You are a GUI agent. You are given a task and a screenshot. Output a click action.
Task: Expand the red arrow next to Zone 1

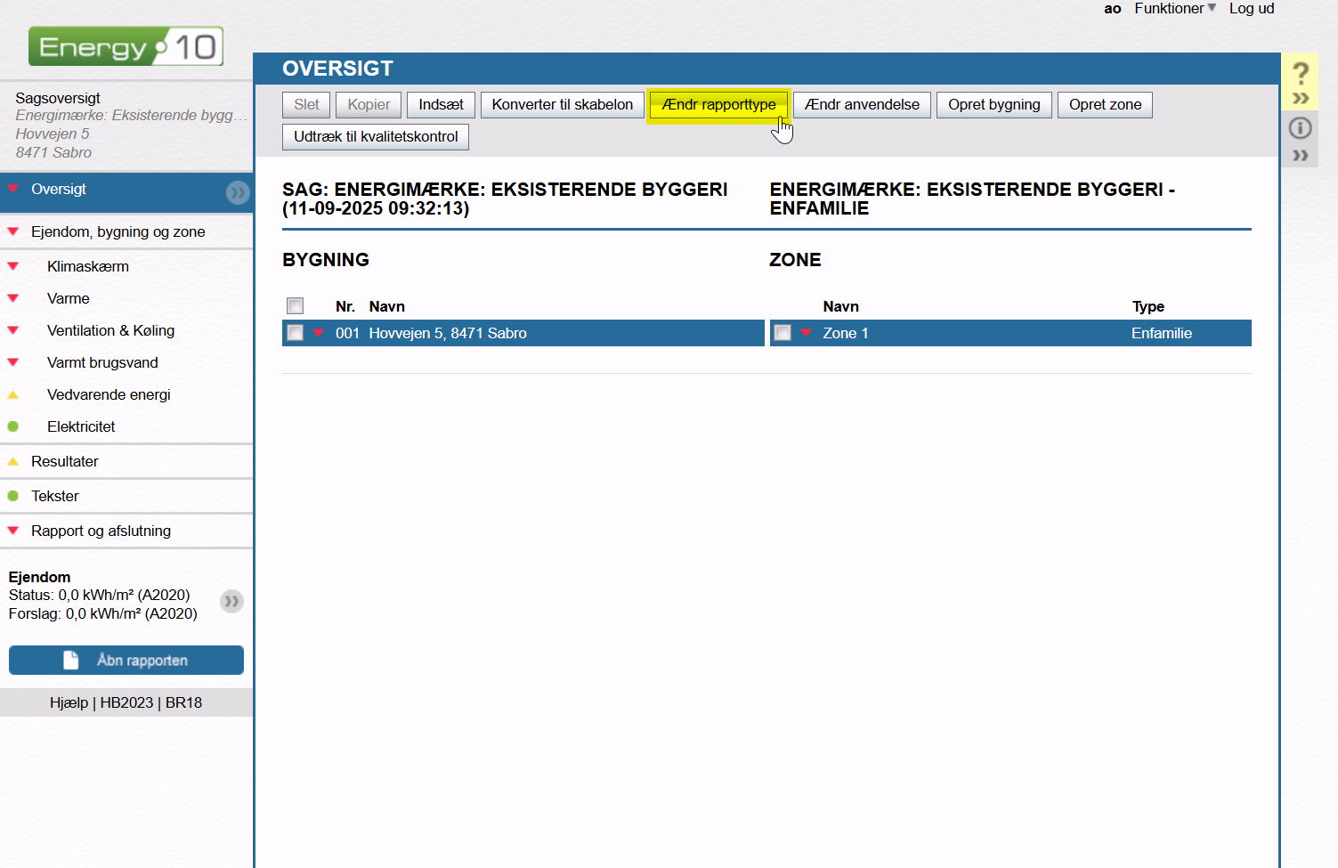coord(807,333)
